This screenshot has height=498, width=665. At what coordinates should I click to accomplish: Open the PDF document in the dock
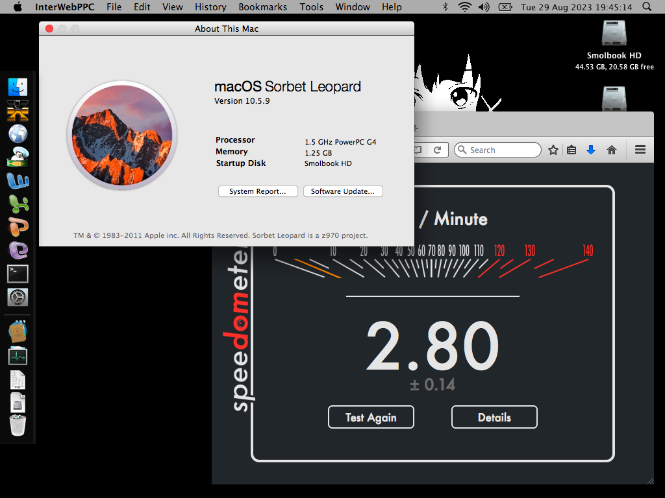[18, 380]
